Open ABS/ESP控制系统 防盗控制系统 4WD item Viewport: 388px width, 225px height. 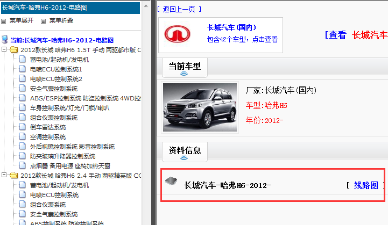(x=86, y=98)
